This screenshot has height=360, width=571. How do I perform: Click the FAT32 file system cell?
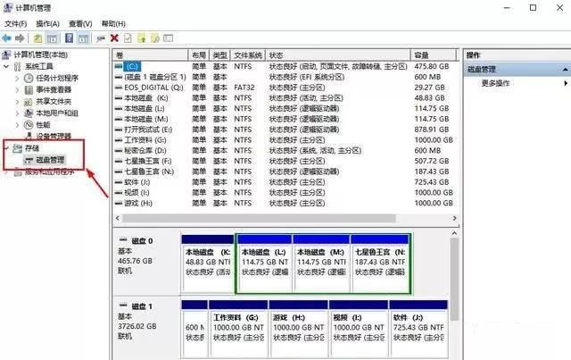pos(244,88)
